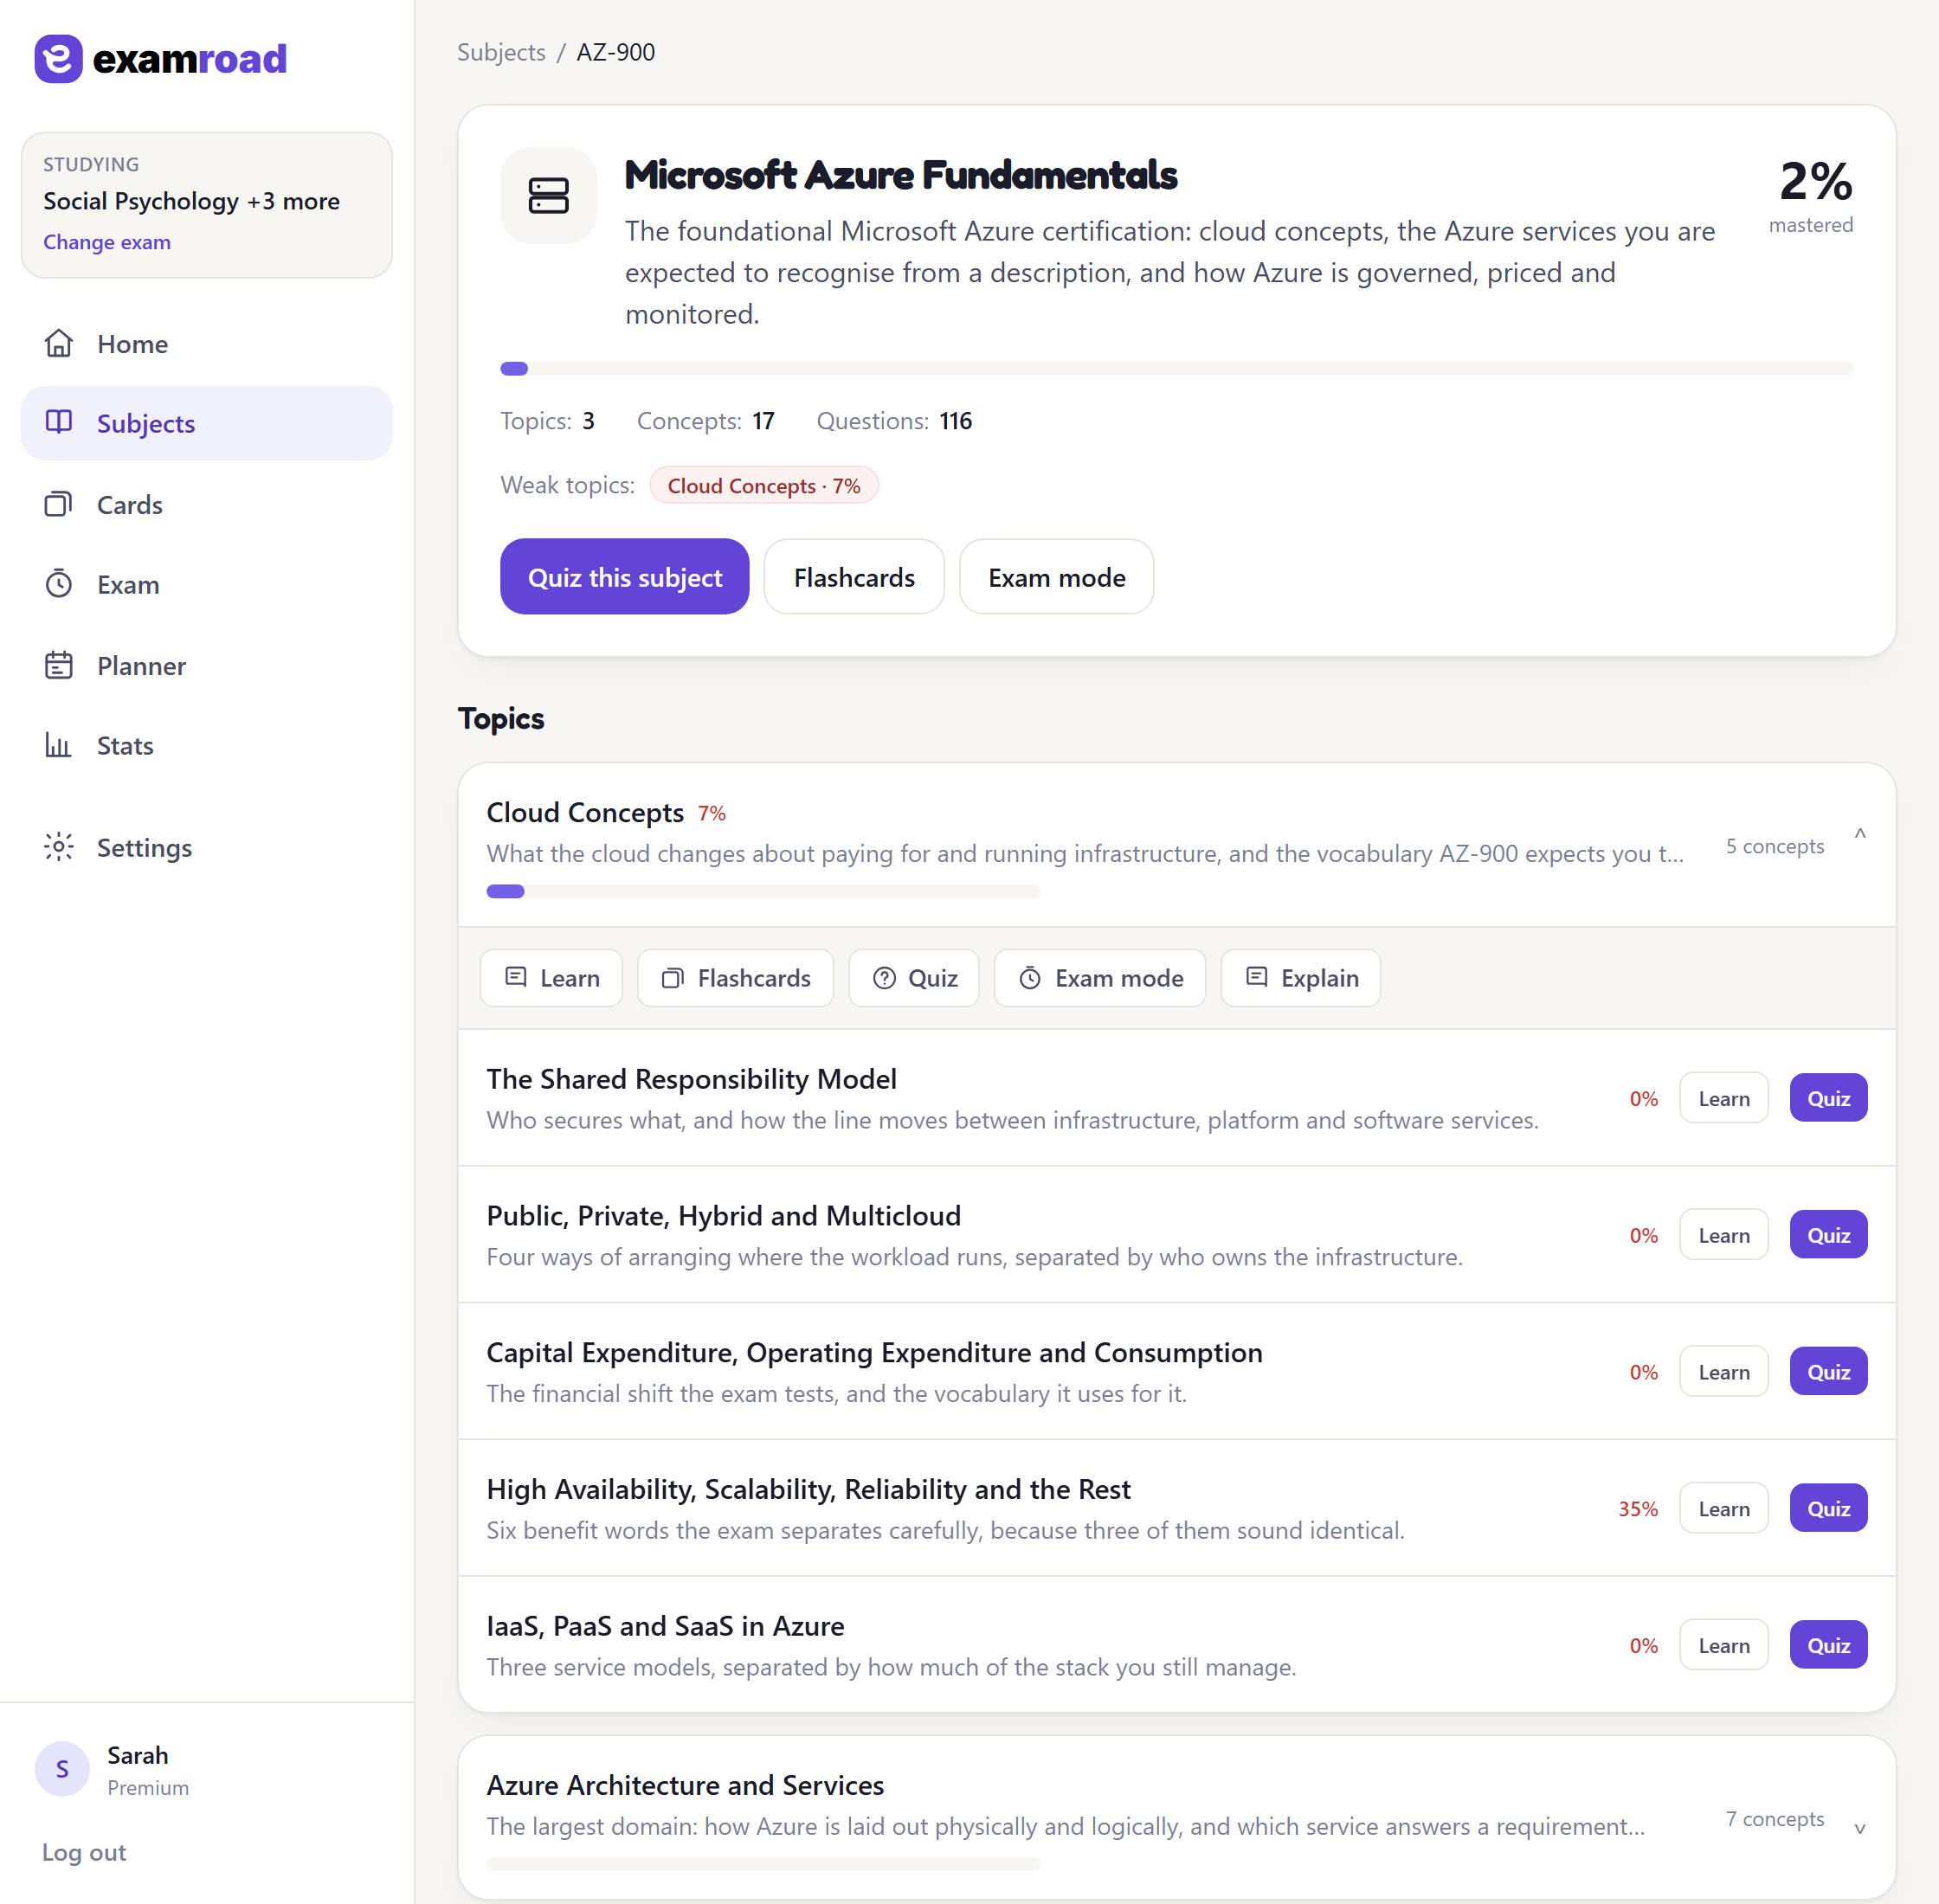Screen dimensions: 1939x1904
Task: Open the Planner page
Action: tap(207, 665)
